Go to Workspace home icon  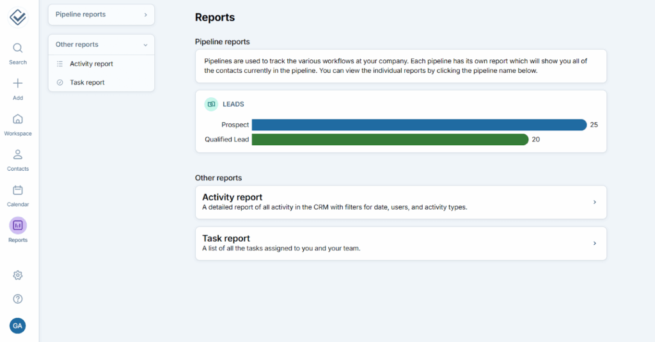point(18,120)
